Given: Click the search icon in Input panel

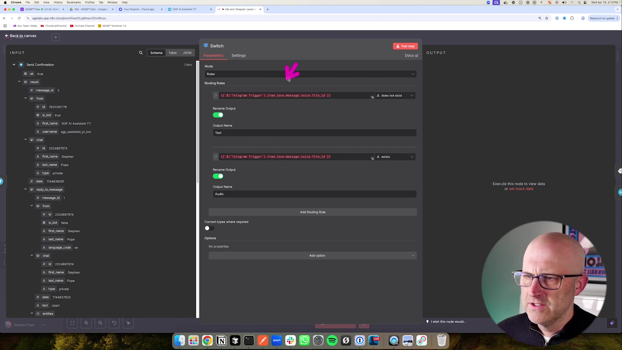Looking at the screenshot, I should click(141, 52).
